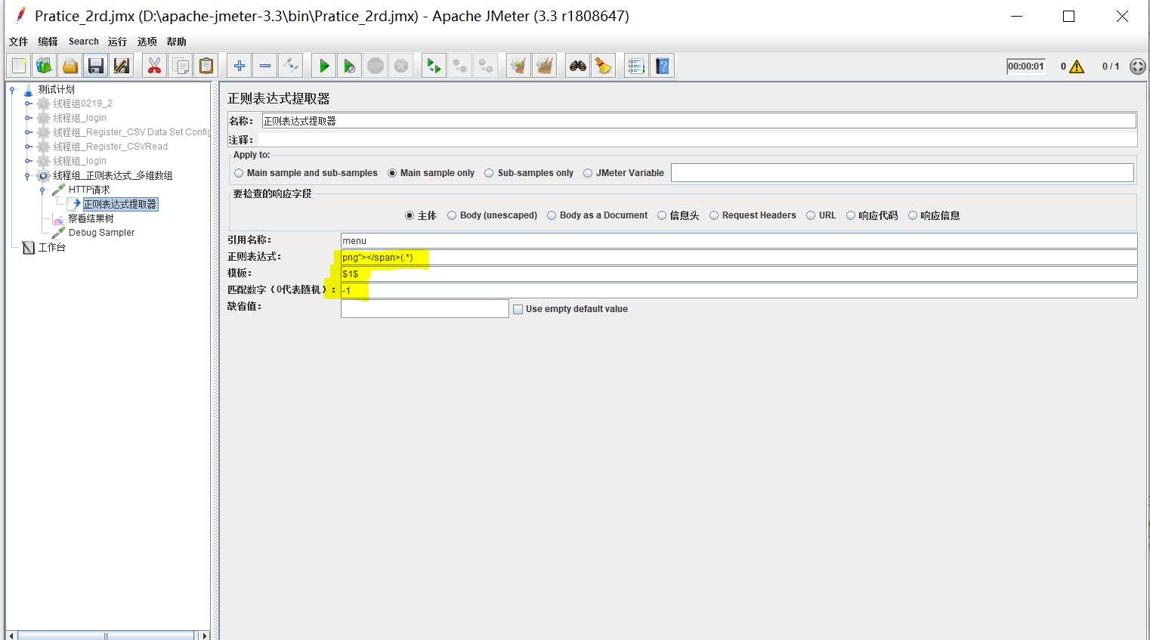1150x640 pixels.
Task: Select Body (unescaped) radio
Action: point(452,215)
